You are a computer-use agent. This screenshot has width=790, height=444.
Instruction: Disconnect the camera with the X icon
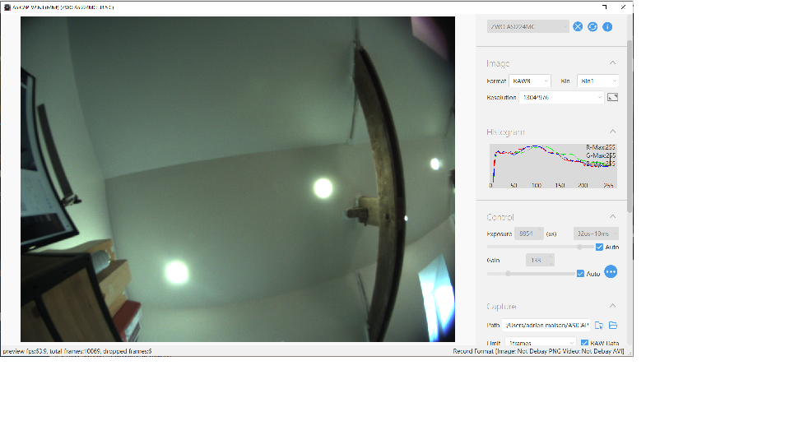tap(578, 26)
